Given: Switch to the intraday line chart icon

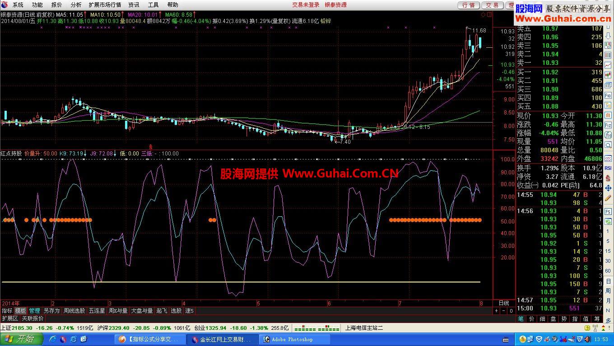Looking at the screenshot, I should pyautogui.click(x=608, y=65).
